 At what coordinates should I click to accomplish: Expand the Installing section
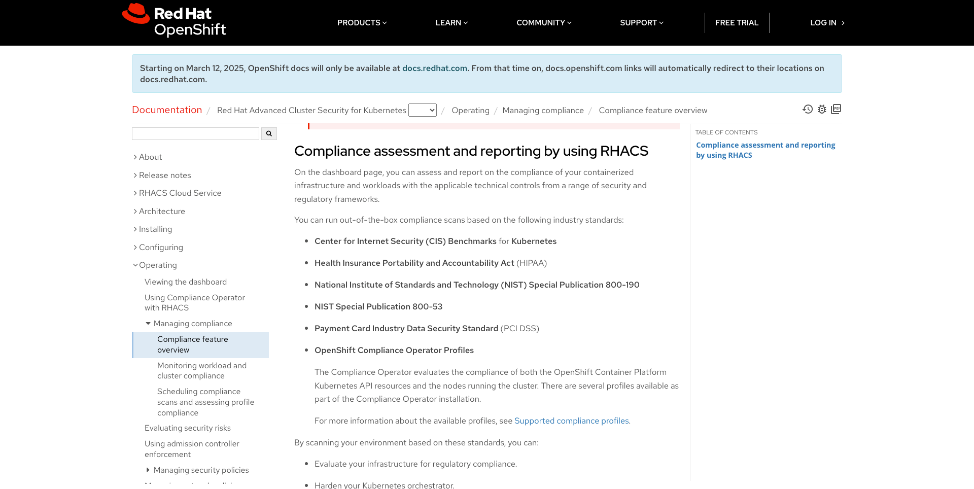[153, 229]
